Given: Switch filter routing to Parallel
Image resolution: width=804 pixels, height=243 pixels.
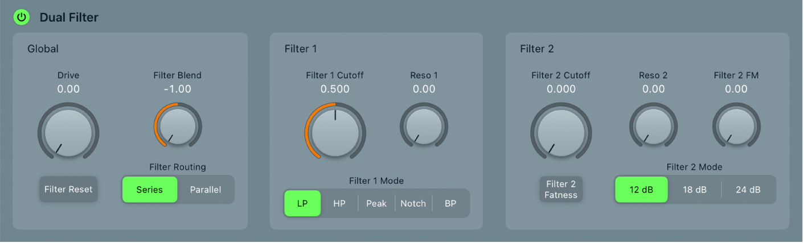Looking at the screenshot, I should pos(206,190).
